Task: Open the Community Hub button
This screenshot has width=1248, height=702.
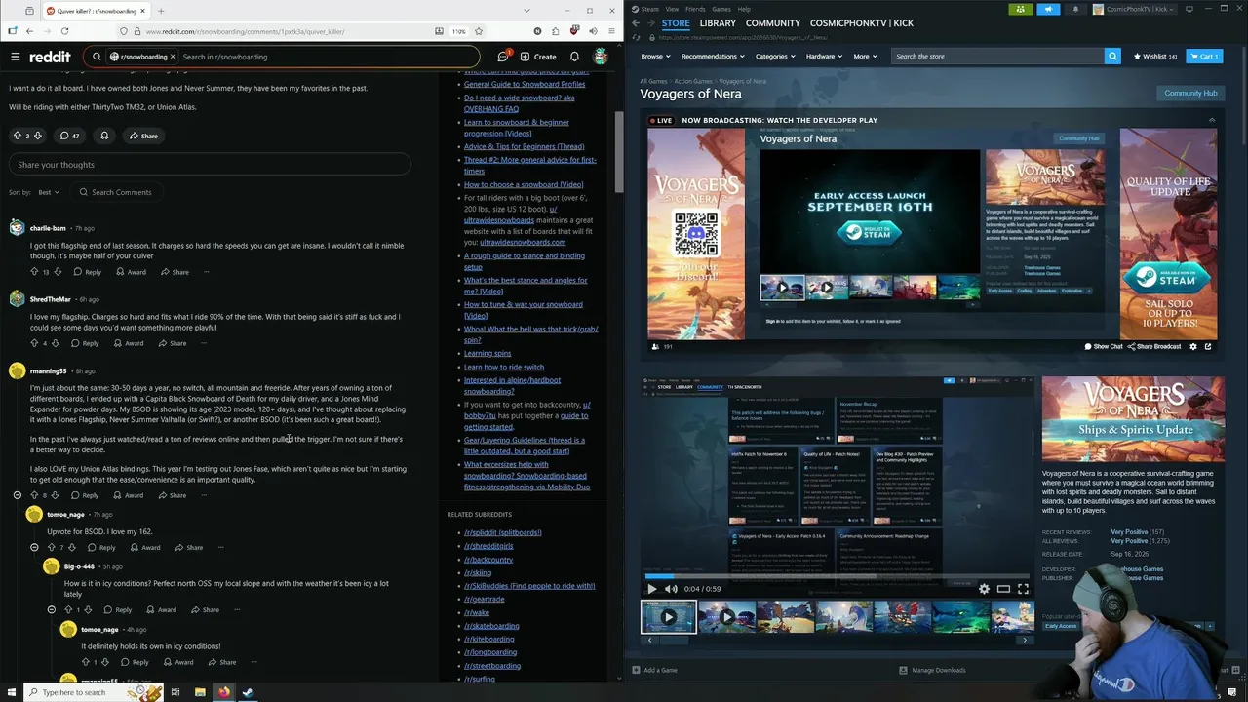Action: pos(1190,94)
